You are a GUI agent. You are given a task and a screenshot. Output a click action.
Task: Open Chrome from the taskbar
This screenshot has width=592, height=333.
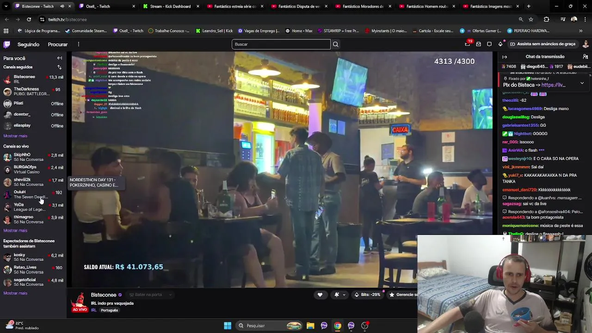coord(338,326)
